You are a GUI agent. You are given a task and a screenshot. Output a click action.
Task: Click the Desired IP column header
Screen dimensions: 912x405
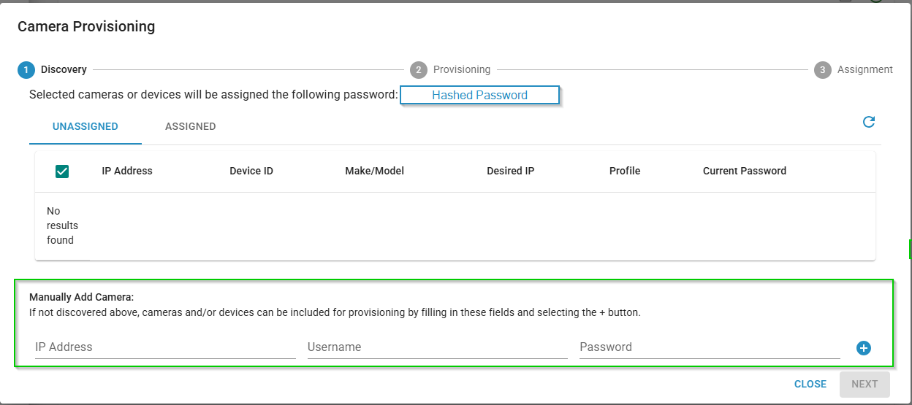point(510,171)
